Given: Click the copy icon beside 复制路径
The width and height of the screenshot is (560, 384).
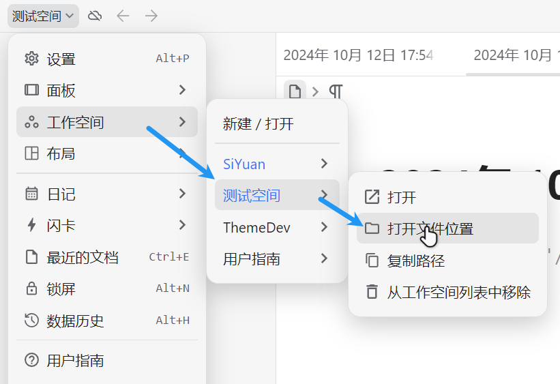Looking at the screenshot, I should [372, 260].
